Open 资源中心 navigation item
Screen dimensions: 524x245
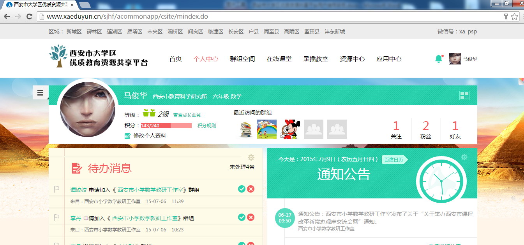pos(352,59)
